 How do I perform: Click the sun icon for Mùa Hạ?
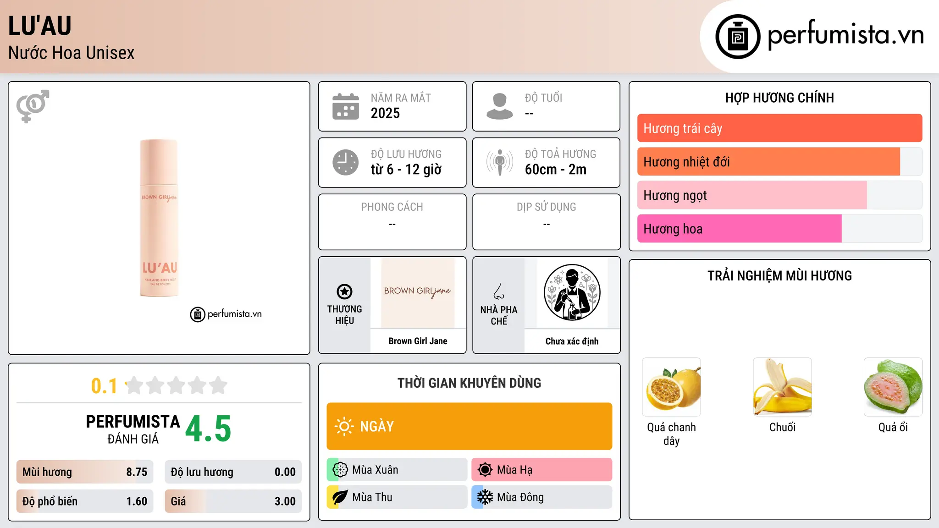tap(485, 470)
